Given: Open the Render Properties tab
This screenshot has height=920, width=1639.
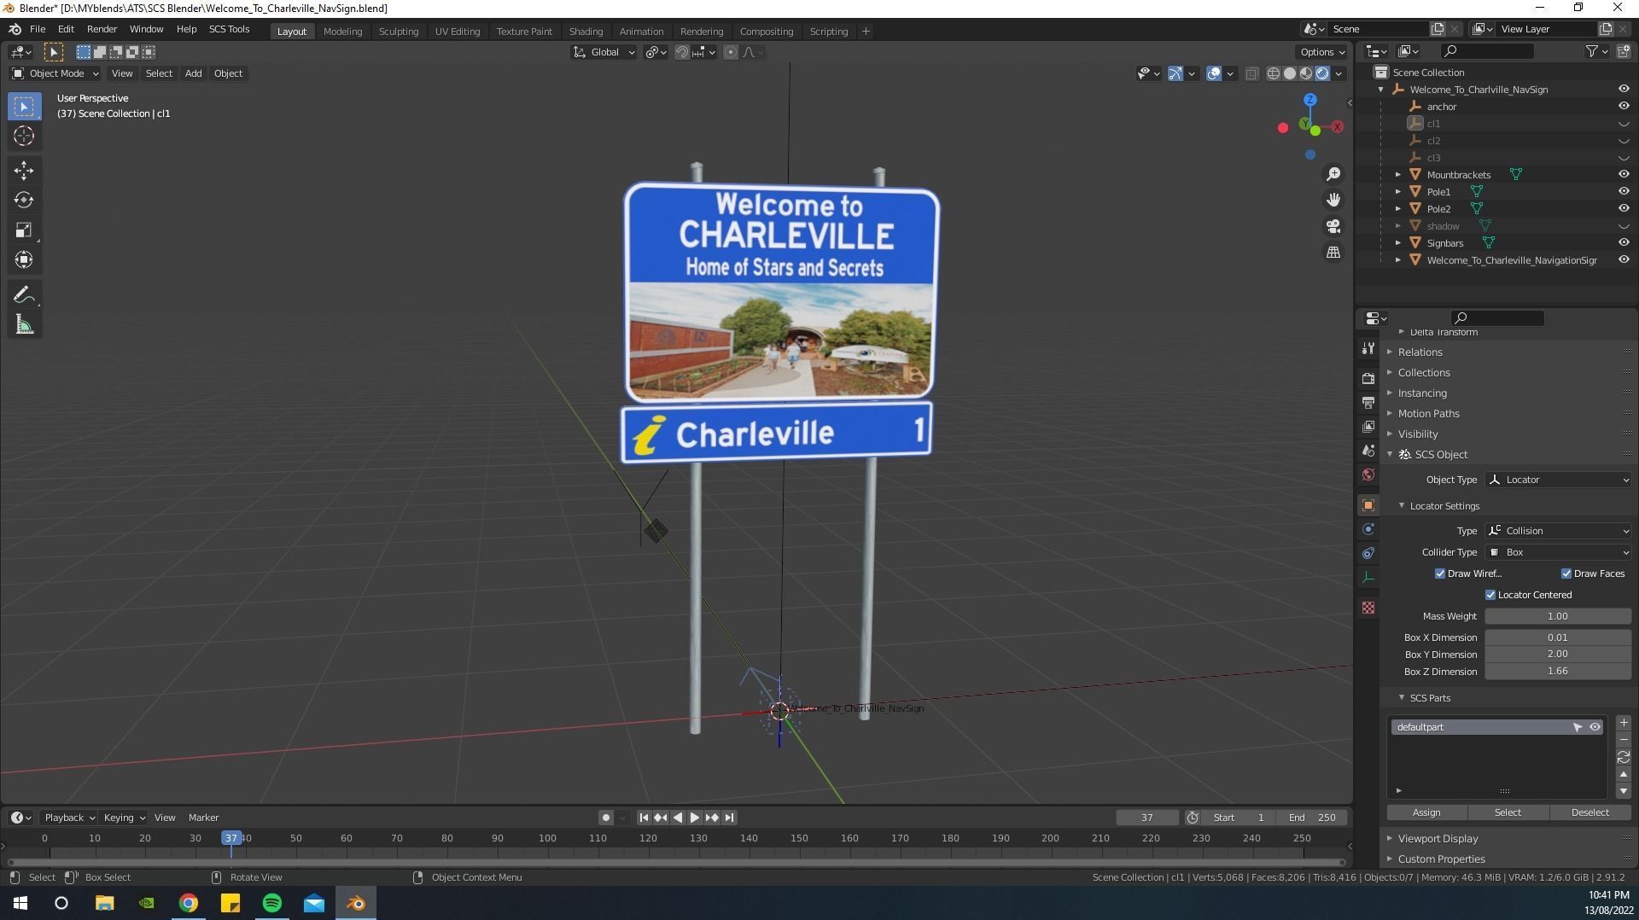Looking at the screenshot, I should [x=1368, y=378].
